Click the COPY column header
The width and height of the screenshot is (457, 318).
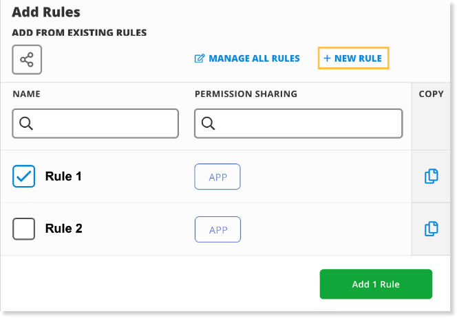431,94
